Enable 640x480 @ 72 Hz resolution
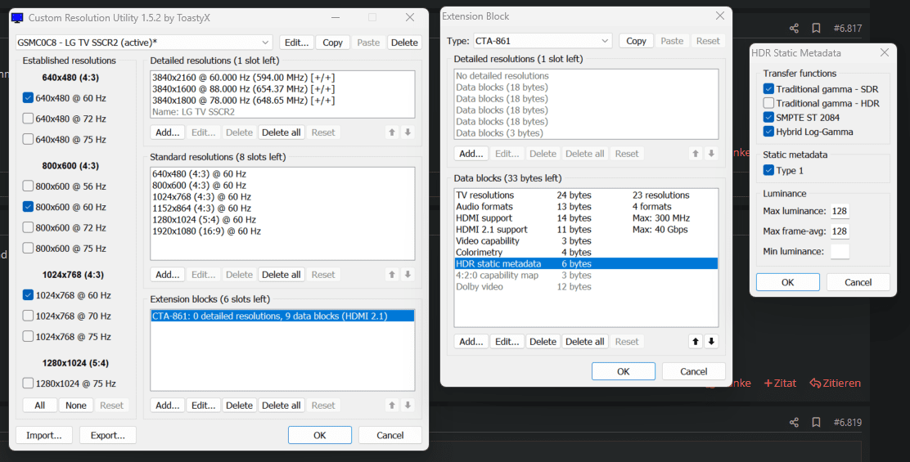This screenshot has width=910, height=462. pos(28,119)
